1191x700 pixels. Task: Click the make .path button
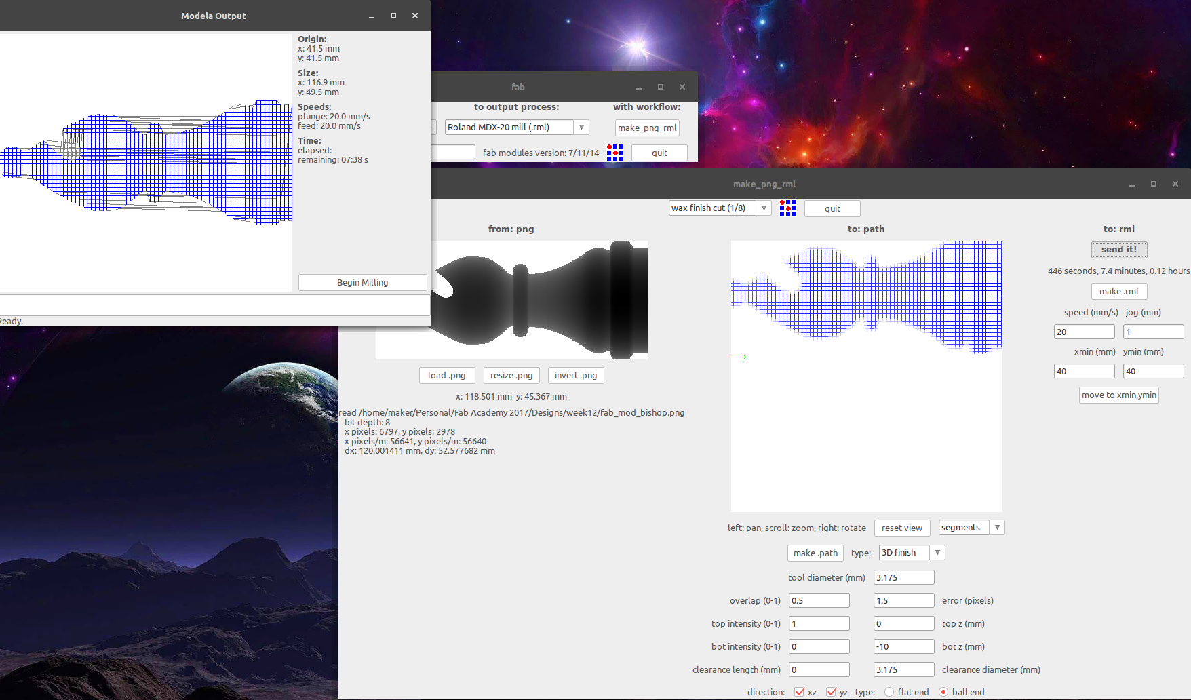tap(816, 553)
